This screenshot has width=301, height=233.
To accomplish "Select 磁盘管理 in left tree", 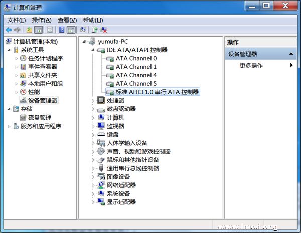I will click(x=40, y=118).
